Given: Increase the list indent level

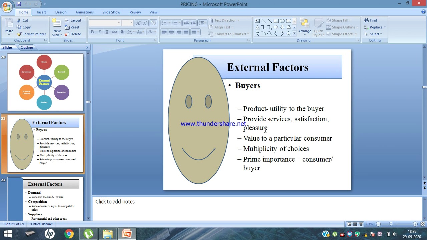Looking at the screenshot, I should pos(193,23).
